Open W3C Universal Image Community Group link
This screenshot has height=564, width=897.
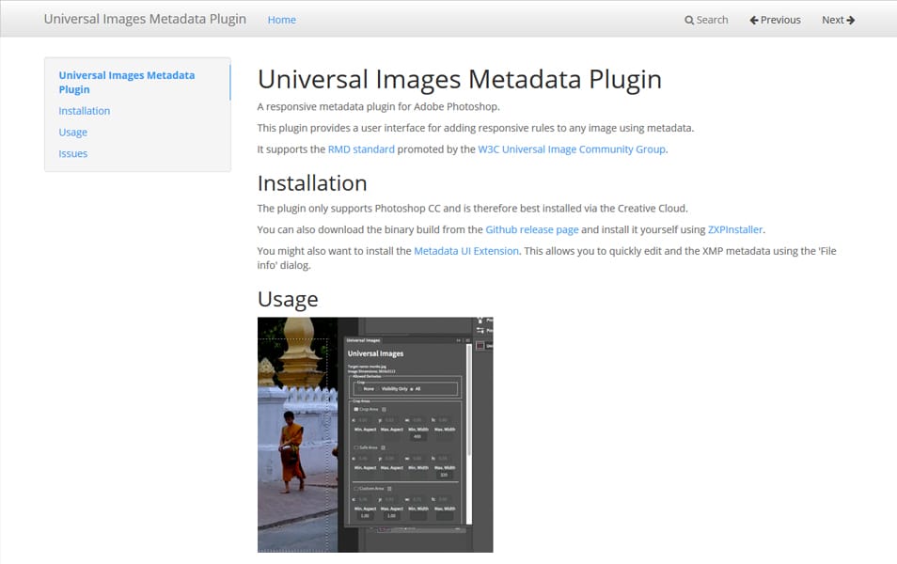[x=572, y=149]
